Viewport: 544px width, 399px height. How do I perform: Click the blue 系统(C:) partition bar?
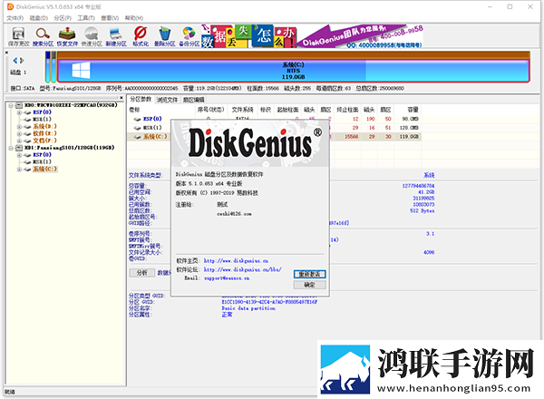(x=293, y=71)
